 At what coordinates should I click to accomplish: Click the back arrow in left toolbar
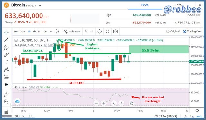pyautogui.click(x=6, y=84)
